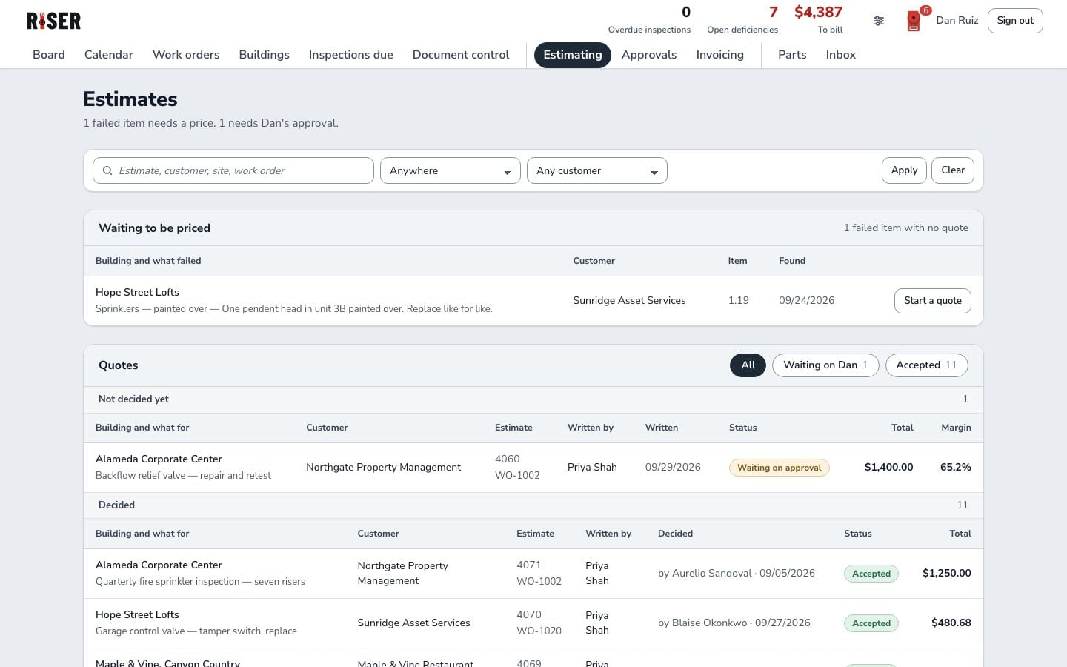Filter quotes by Waiting on Dan
The height and width of the screenshot is (667, 1067).
pos(825,365)
